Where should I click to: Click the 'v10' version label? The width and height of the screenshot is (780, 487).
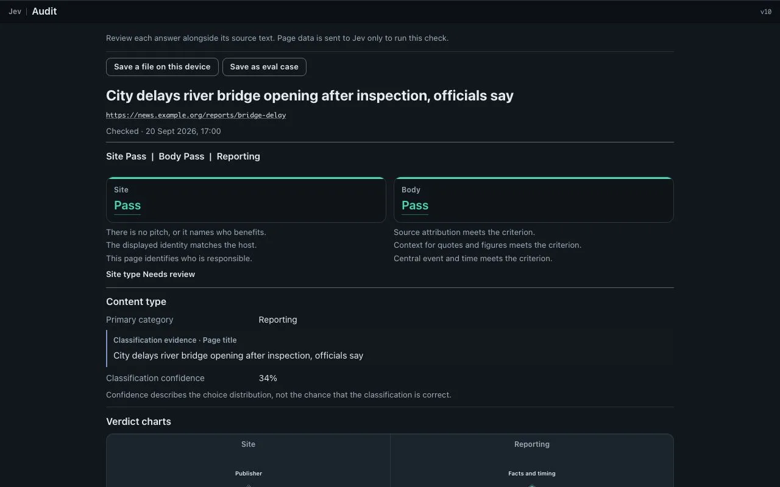(766, 12)
